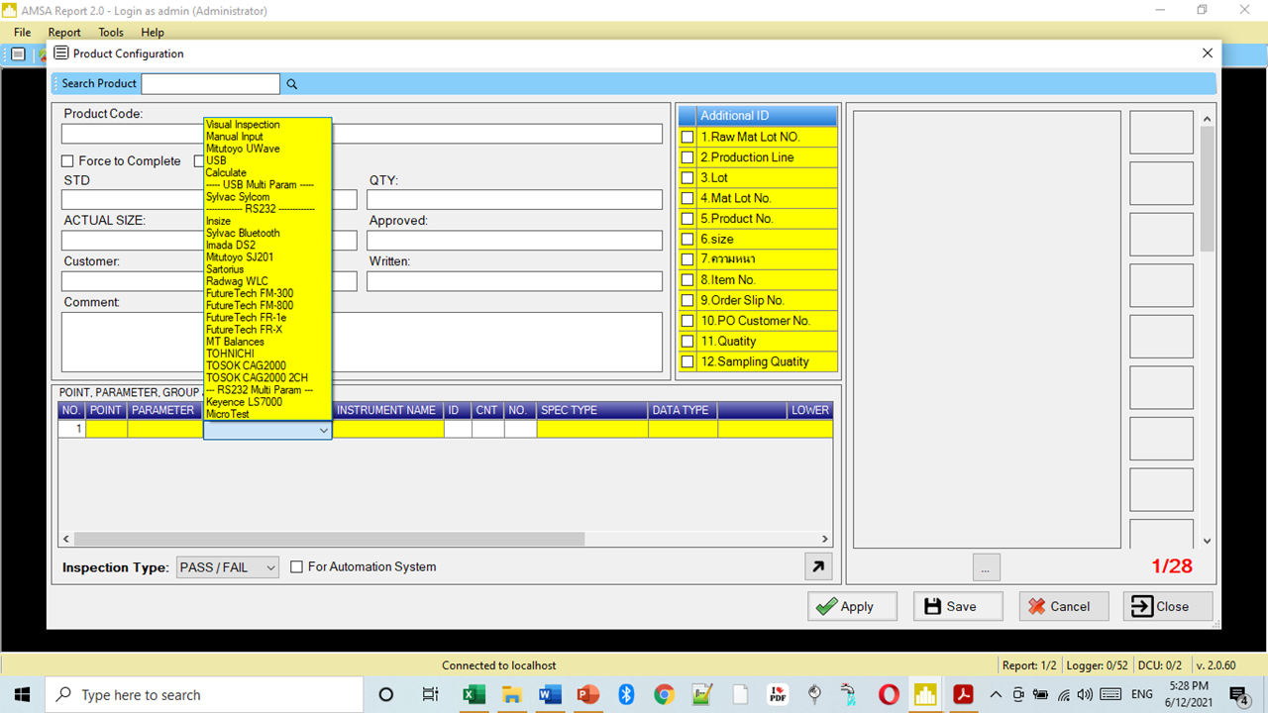
Task: Click the expand arrow button beside the table
Action: pos(818,566)
